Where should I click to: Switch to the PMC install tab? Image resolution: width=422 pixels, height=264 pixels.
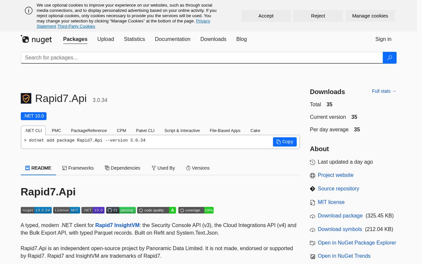(x=56, y=130)
